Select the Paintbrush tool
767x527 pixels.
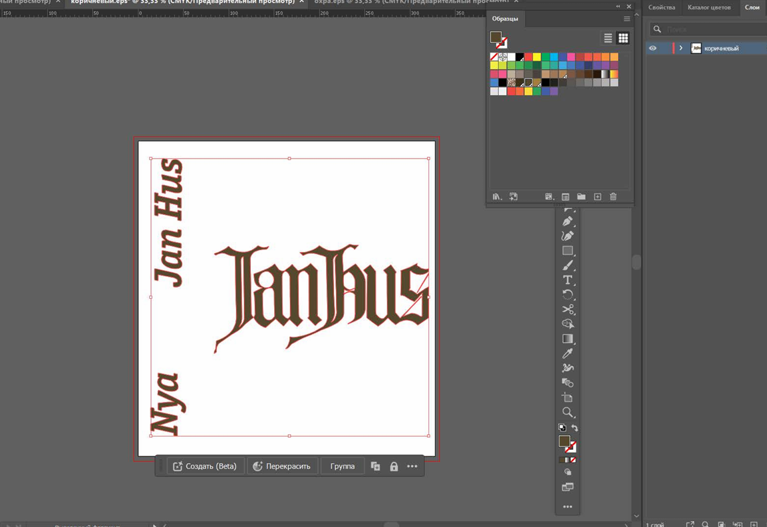point(567,265)
